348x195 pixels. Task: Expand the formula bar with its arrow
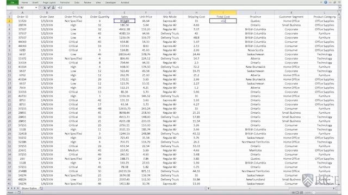pyautogui.click(x=339, y=8)
